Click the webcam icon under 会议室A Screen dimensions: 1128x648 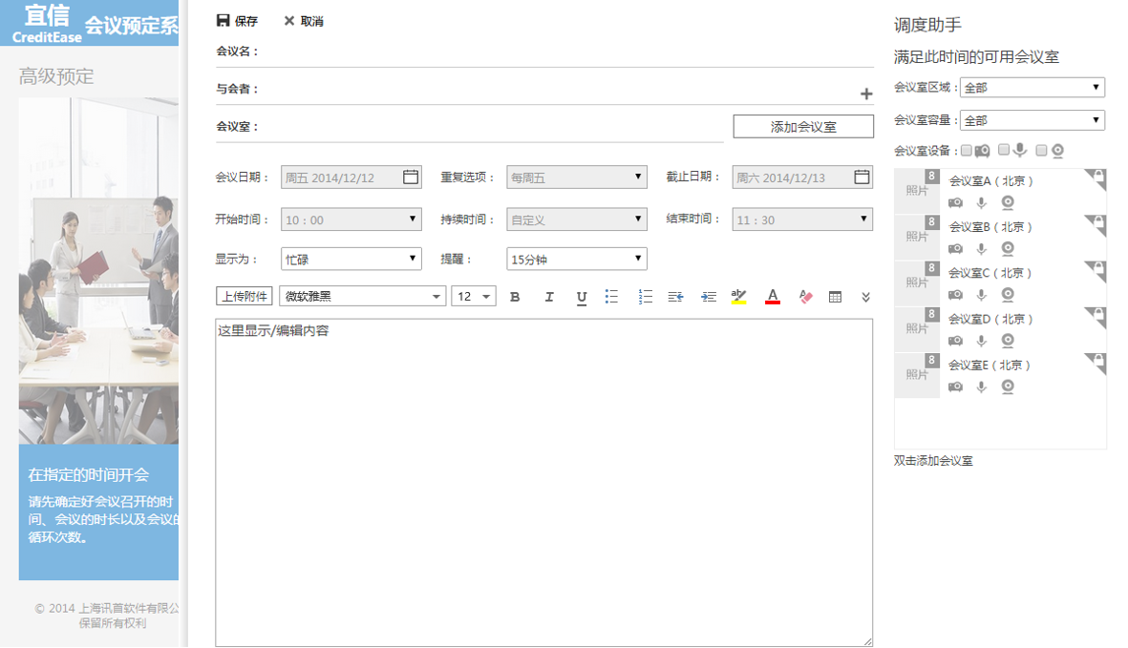pyautogui.click(x=1008, y=202)
